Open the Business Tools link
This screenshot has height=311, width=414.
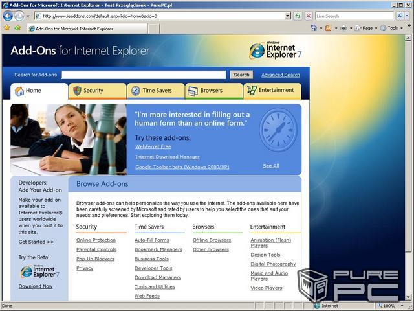pos(151,259)
